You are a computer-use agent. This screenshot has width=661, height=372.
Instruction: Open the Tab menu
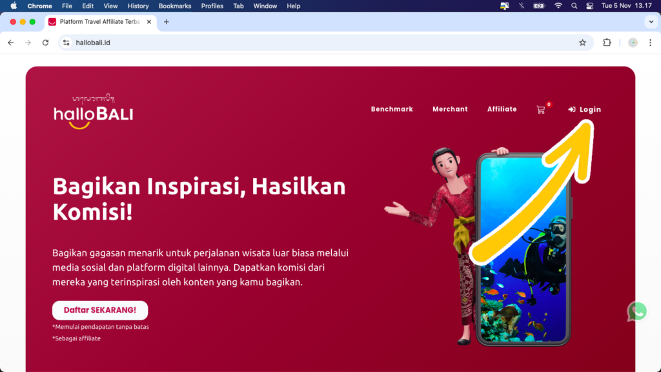(x=238, y=6)
